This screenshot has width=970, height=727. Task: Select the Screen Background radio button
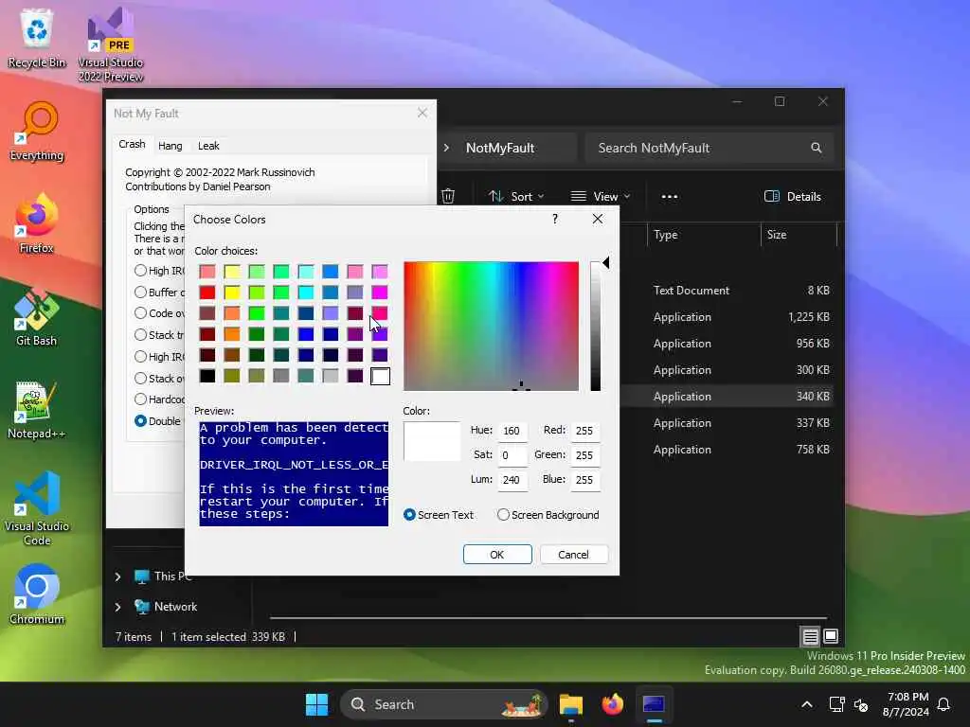click(503, 515)
